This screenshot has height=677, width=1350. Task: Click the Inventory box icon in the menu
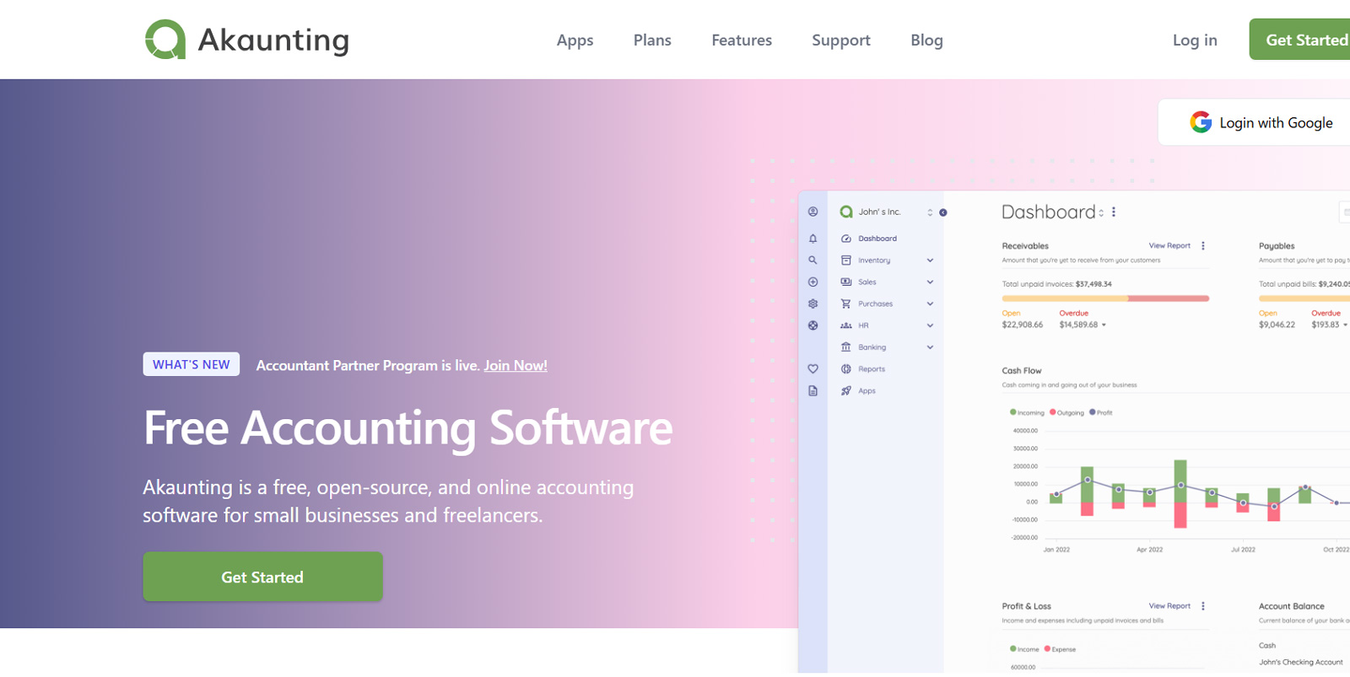coord(845,261)
